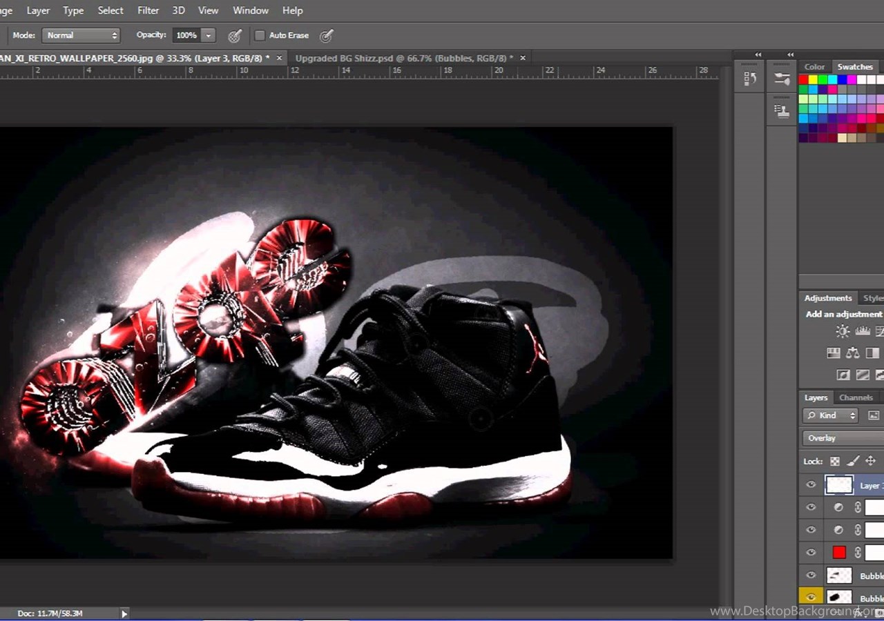This screenshot has height=621, width=884.
Task: Toggle lock position for the layer
Action: [x=870, y=461]
